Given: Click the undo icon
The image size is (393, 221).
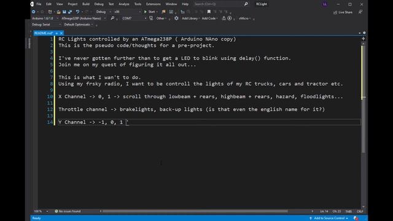Looking at the screenshot, I should (77, 12).
